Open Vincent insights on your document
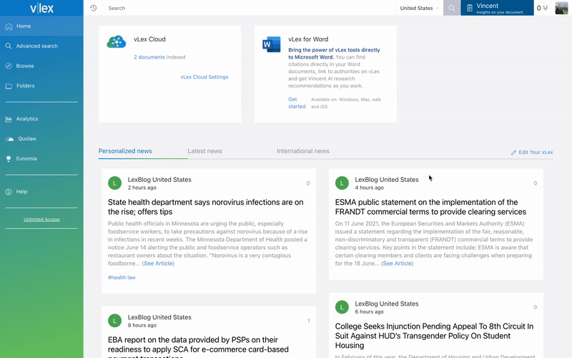572x358 pixels. 497,8
